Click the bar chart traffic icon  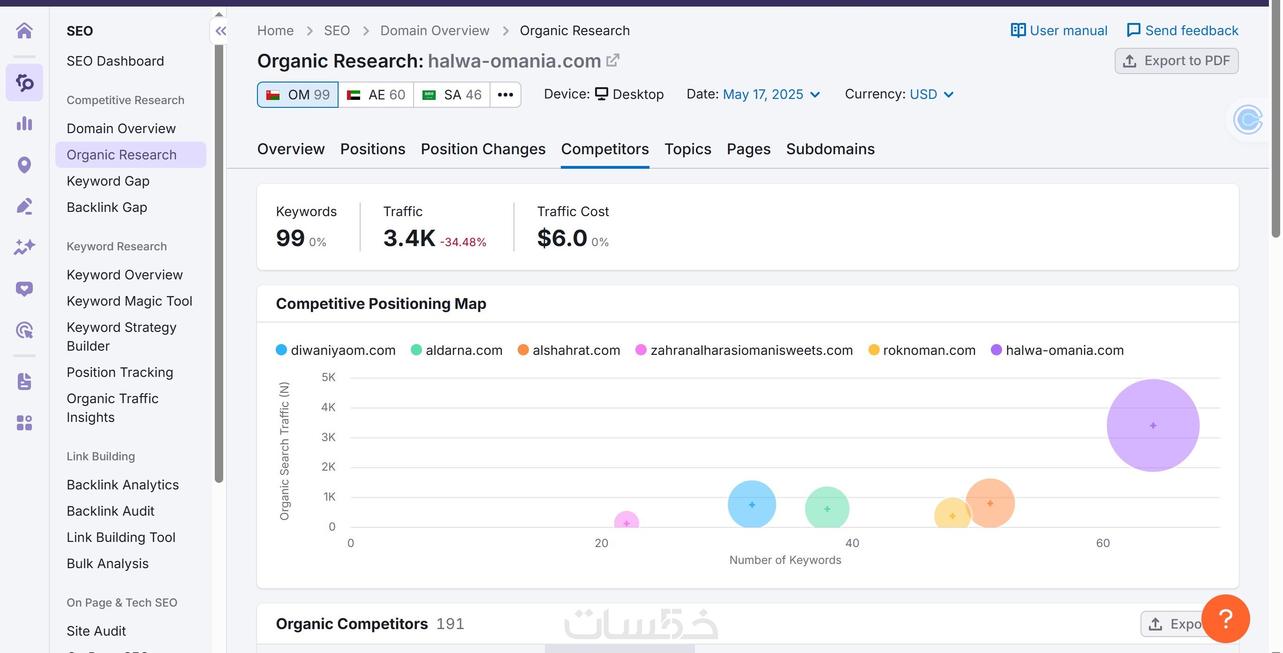(x=24, y=123)
